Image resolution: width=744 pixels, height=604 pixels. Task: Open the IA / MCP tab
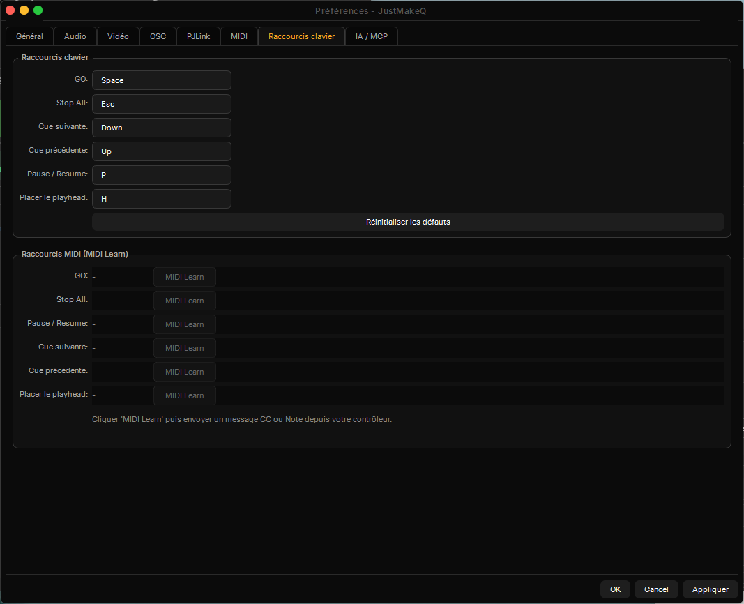click(372, 36)
